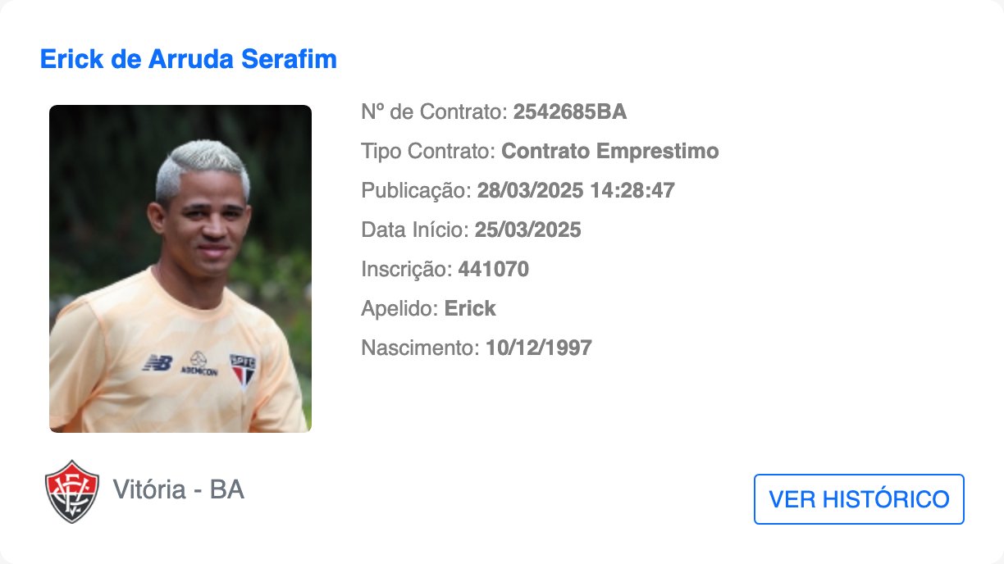The image size is (1004, 564).
Task: Click the Nascimento label
Action: click(x=421, y=348)
